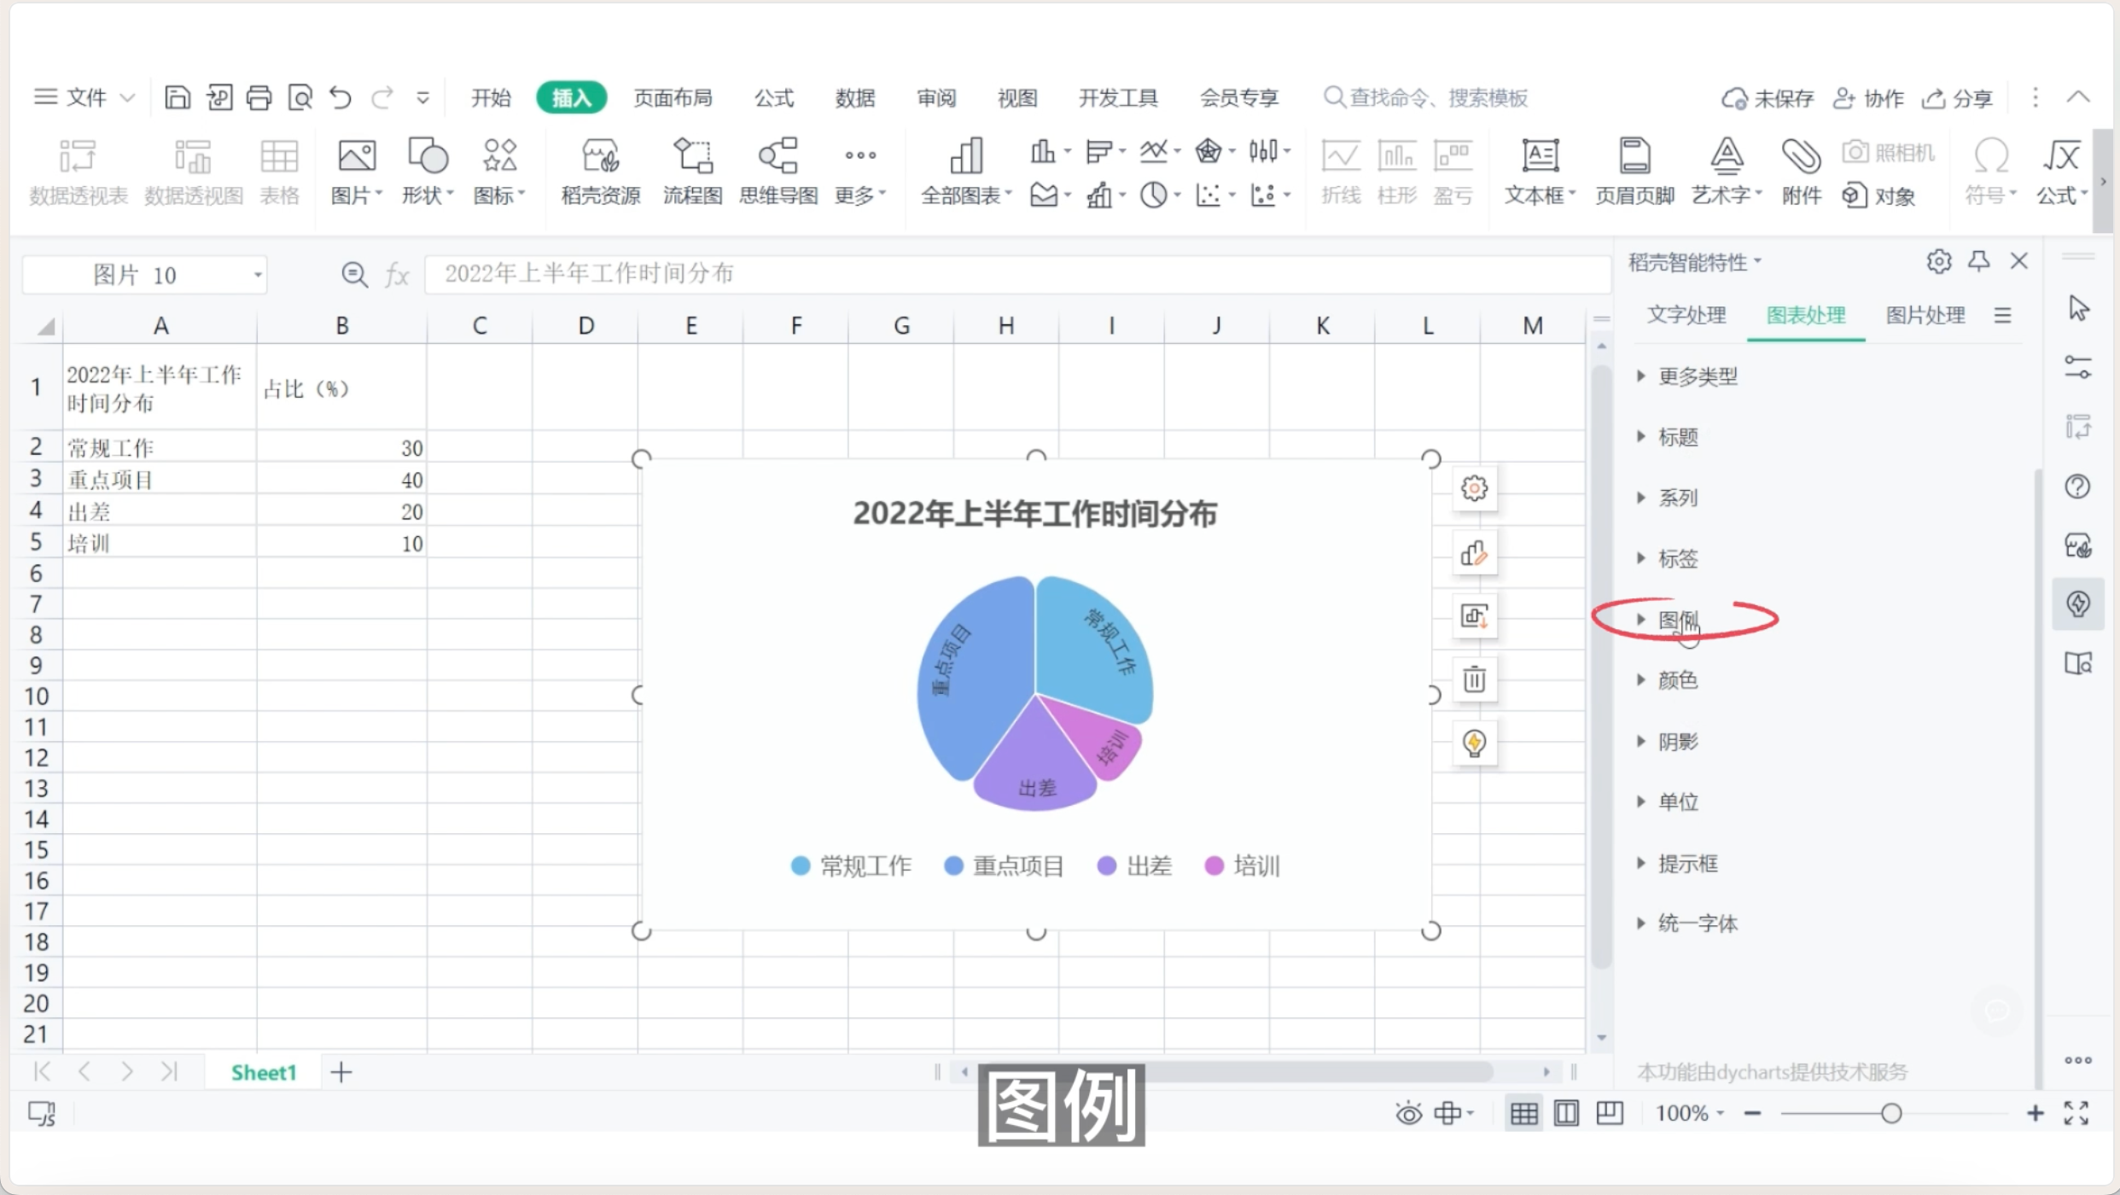
Task: Click the zoom slider handle
Action: (x=1891, y=1113)
